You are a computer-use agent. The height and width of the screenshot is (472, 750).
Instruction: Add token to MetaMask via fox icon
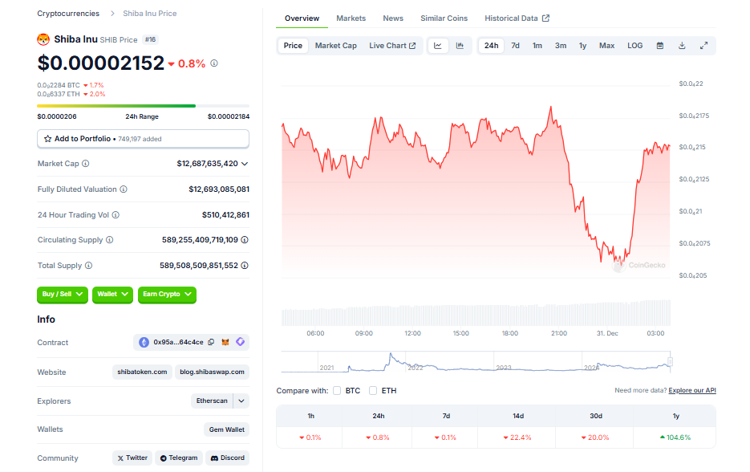[x=225, y=342]
